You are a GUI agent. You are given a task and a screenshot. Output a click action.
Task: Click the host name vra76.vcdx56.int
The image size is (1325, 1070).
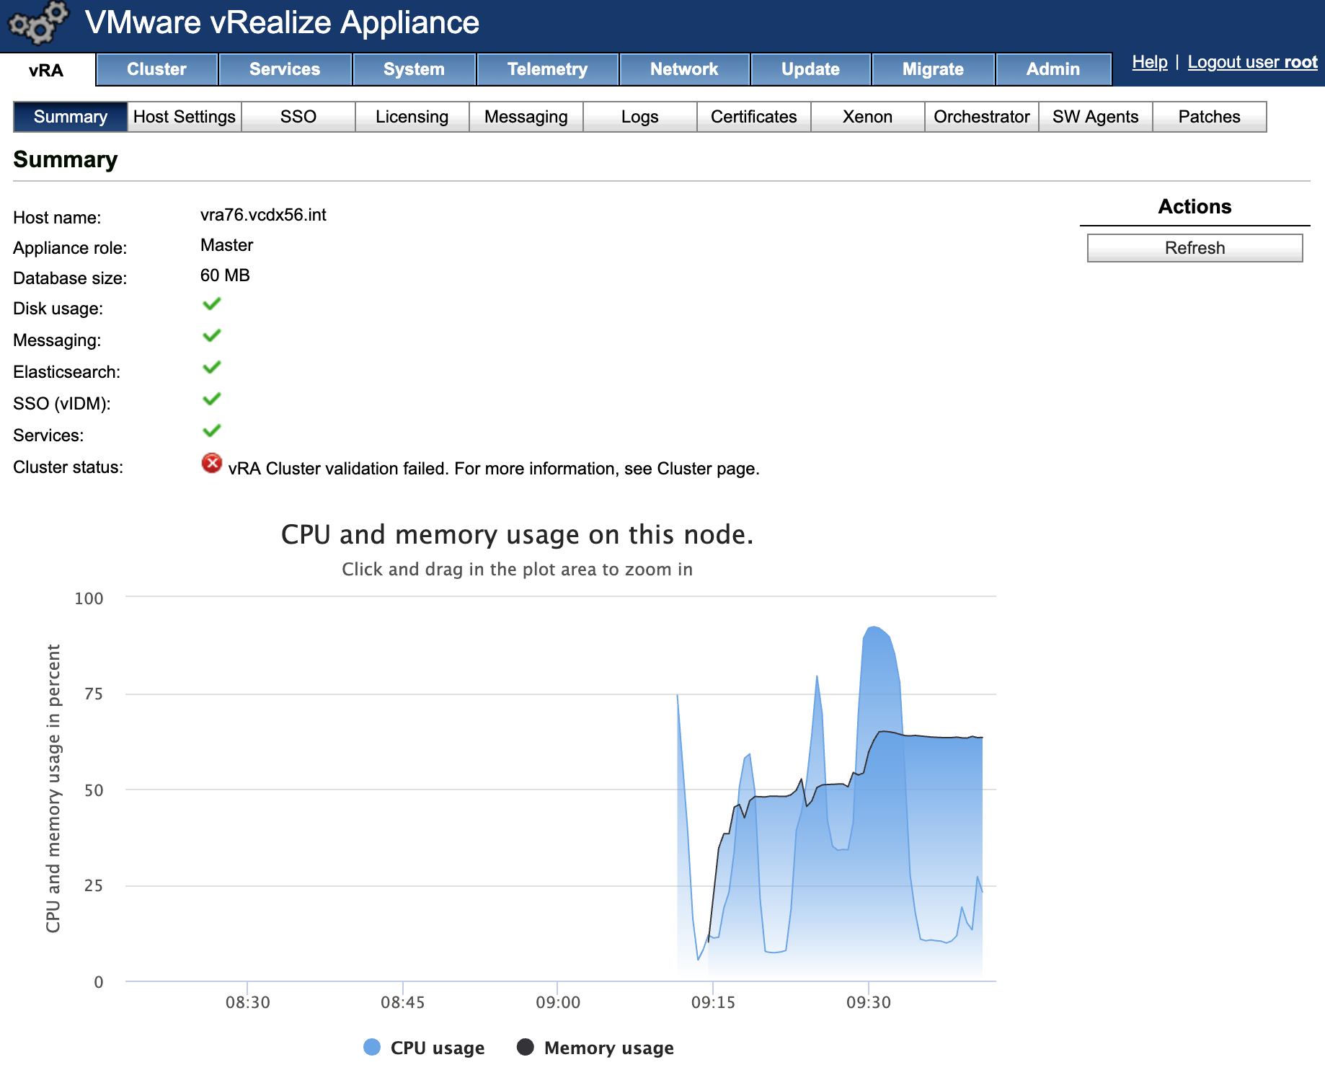coord(263,215)
